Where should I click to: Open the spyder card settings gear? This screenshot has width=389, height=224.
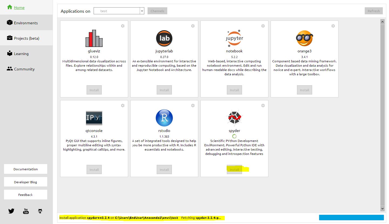tap(263, 106)
